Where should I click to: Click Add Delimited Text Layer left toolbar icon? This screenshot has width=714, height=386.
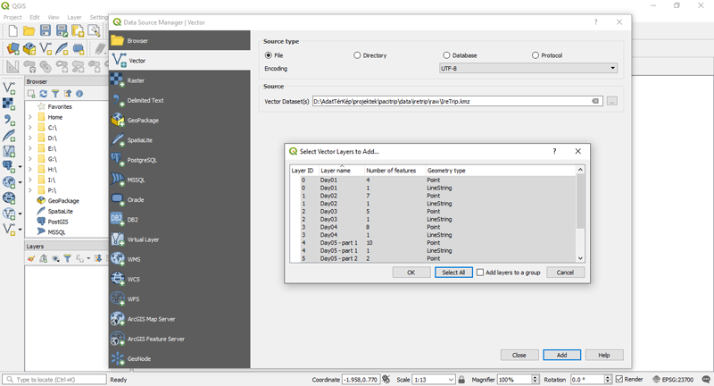tap(9, 120)
